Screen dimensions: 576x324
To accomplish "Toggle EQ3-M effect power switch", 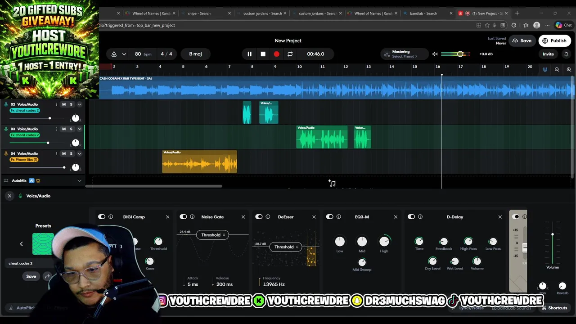I will 330,217.
